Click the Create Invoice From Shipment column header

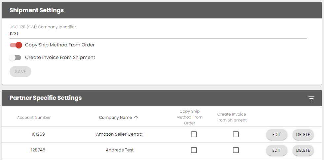232,117
